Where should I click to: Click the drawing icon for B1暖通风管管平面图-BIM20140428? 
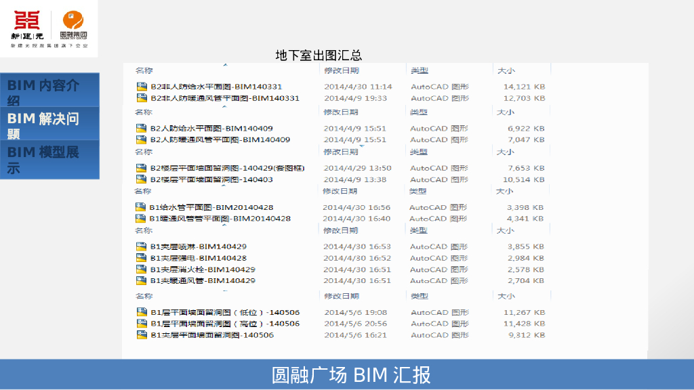(x=140, y=219)
